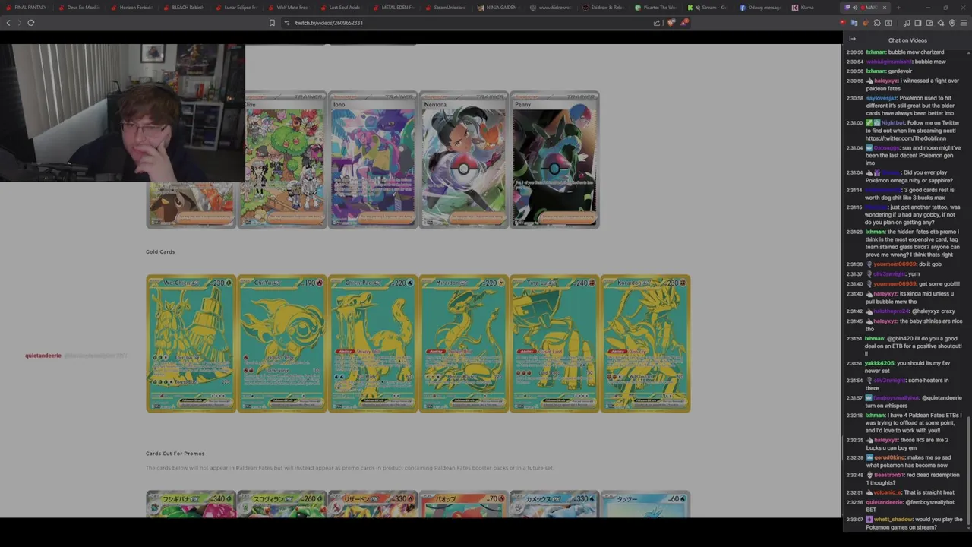Bookmark this page via bookmark icon
This screenshot has height=547, width=972.
272,23
